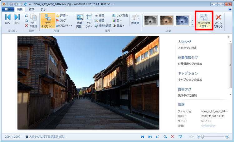Click キャプションの追加 link
Screen dimensions: 234x142
pyautogui.click(x=190, y=80)
